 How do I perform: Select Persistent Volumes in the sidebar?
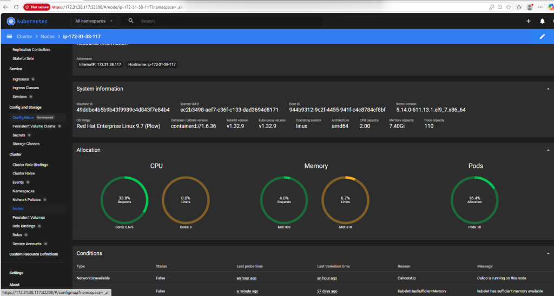tap(28, 217)
